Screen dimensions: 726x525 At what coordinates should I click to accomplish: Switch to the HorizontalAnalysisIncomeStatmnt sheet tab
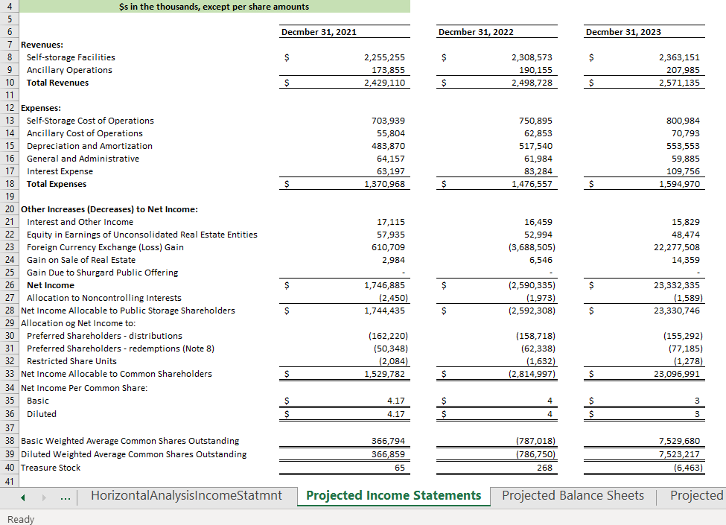point(185,495)
